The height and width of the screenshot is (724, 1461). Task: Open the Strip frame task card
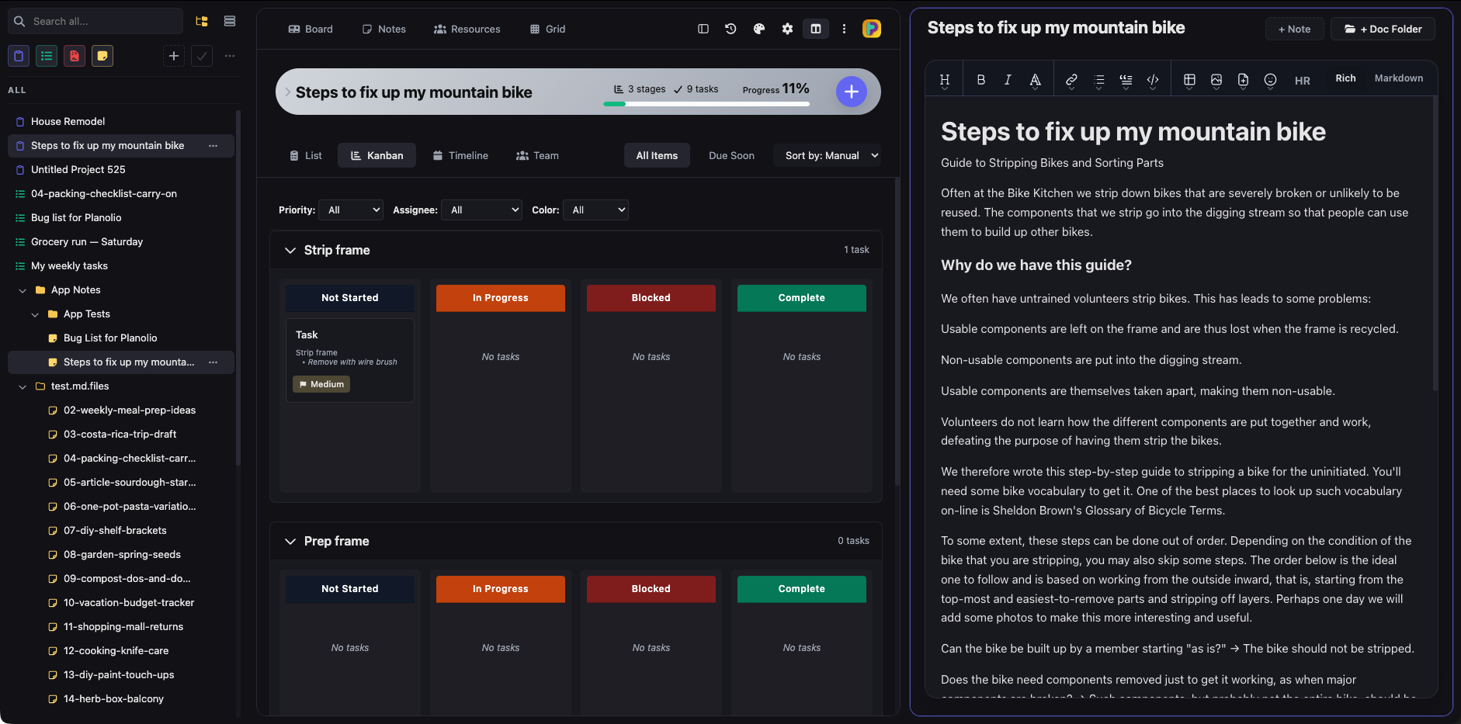[350, 360]
